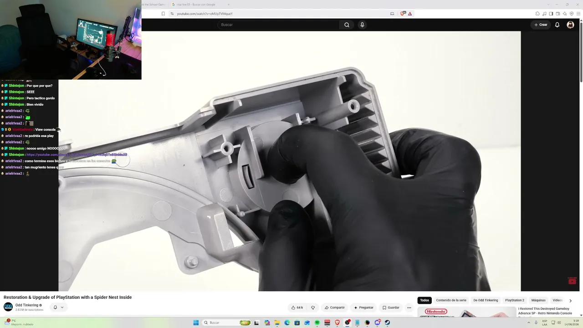Click the YouTube Buscar search field
This screenshot has width=583, height=328.
pos(278,25)
